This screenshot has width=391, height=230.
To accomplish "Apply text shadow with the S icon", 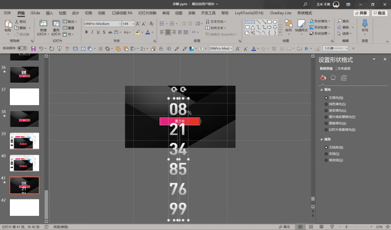I will (x=104, y=32).
